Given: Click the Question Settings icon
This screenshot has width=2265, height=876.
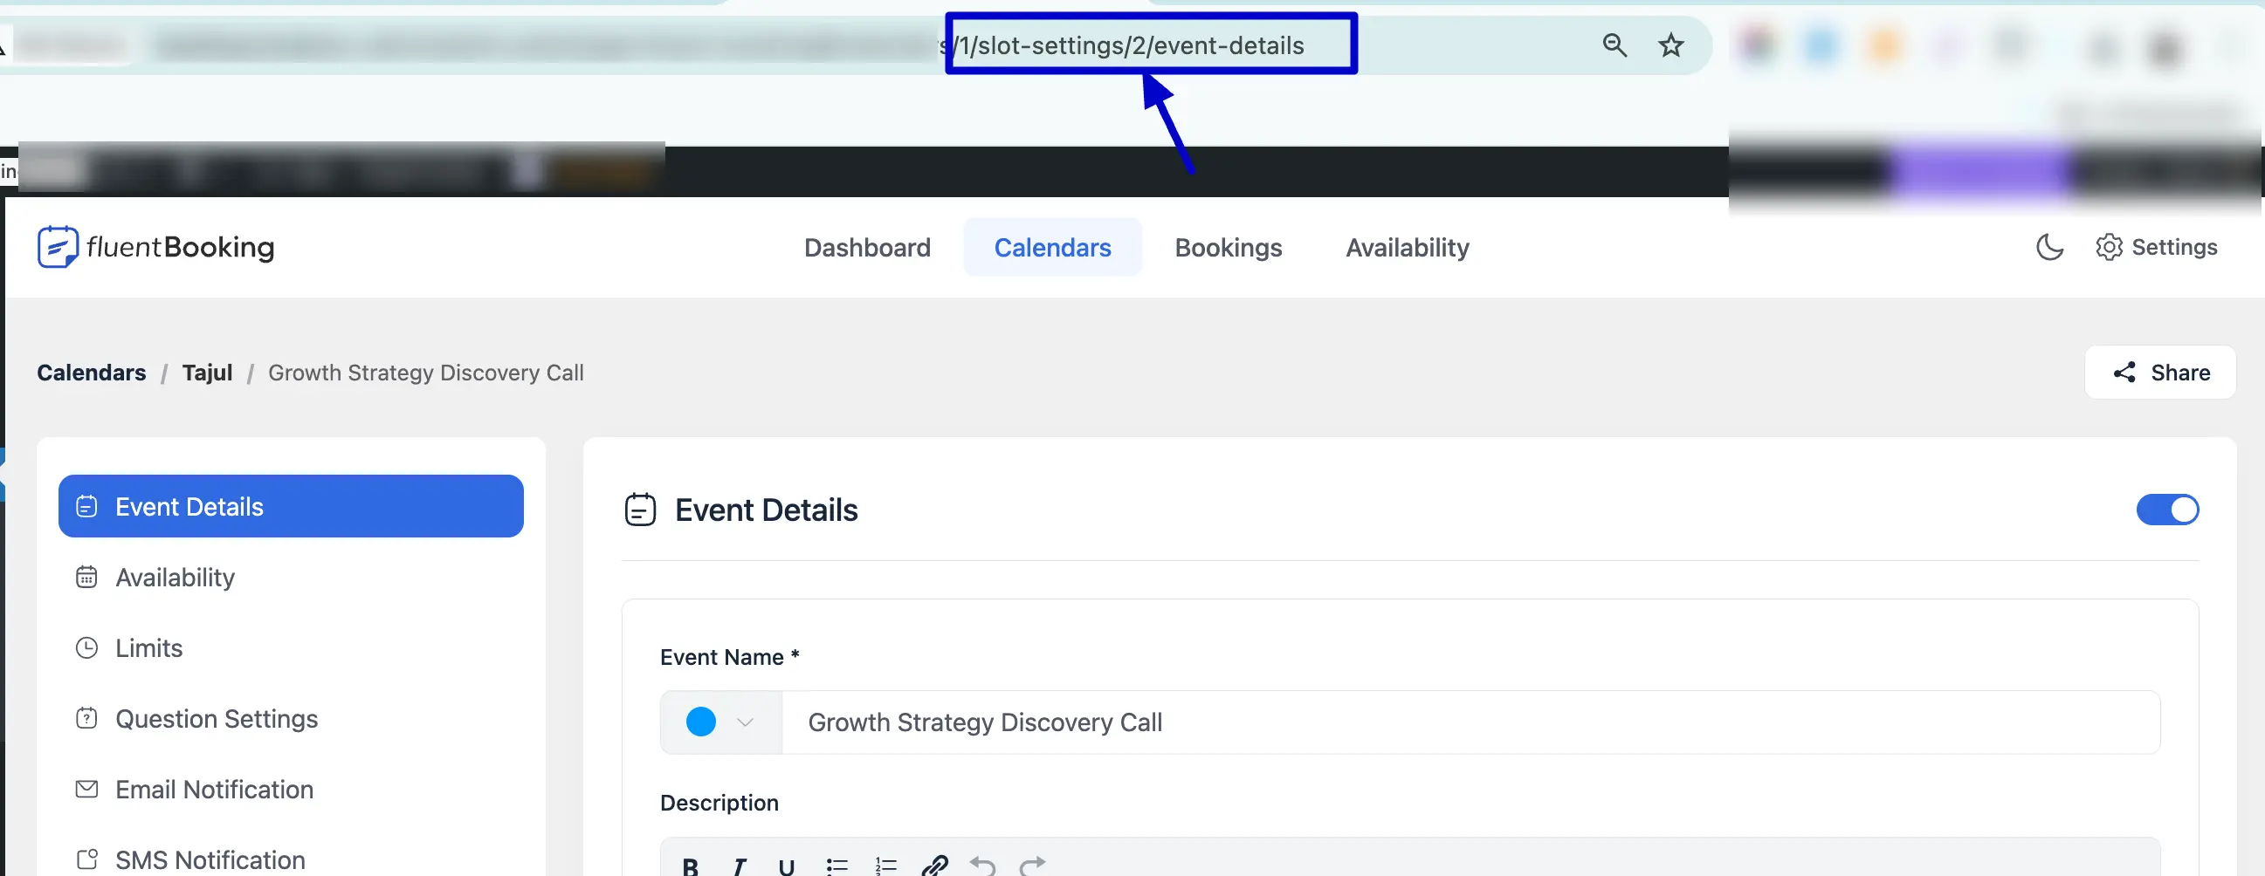Looking at the screenshot, I should 86,718.
